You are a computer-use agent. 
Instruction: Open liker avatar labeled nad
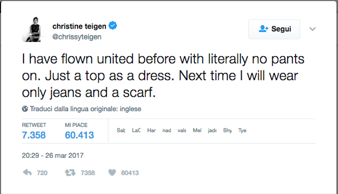click(167, 130)
